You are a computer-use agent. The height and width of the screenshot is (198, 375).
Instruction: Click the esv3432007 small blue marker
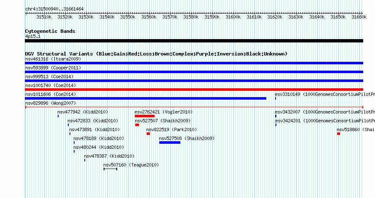276,116
